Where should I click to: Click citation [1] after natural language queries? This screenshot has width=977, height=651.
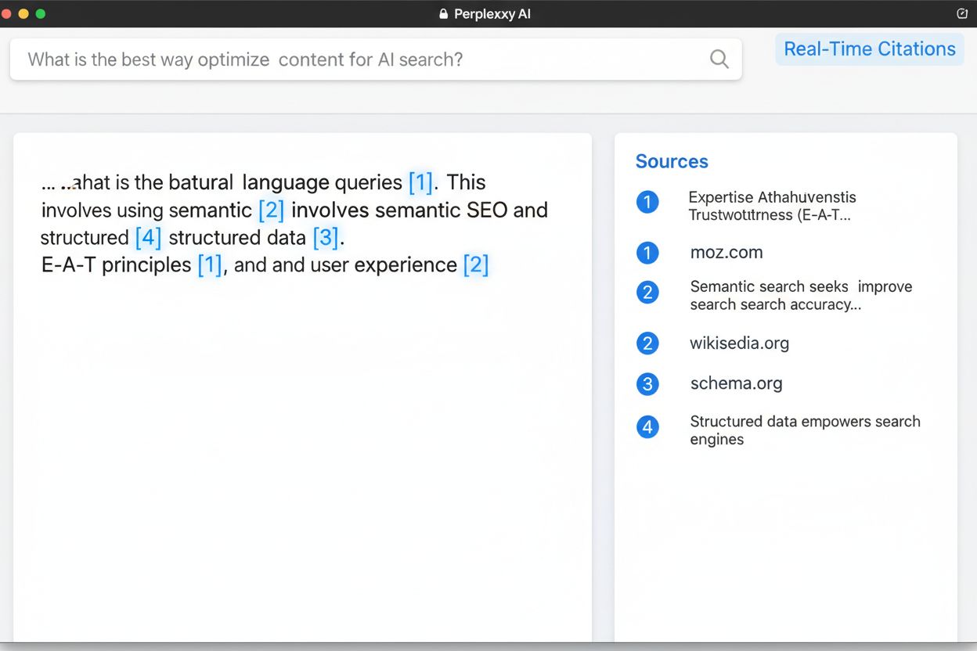420,182
